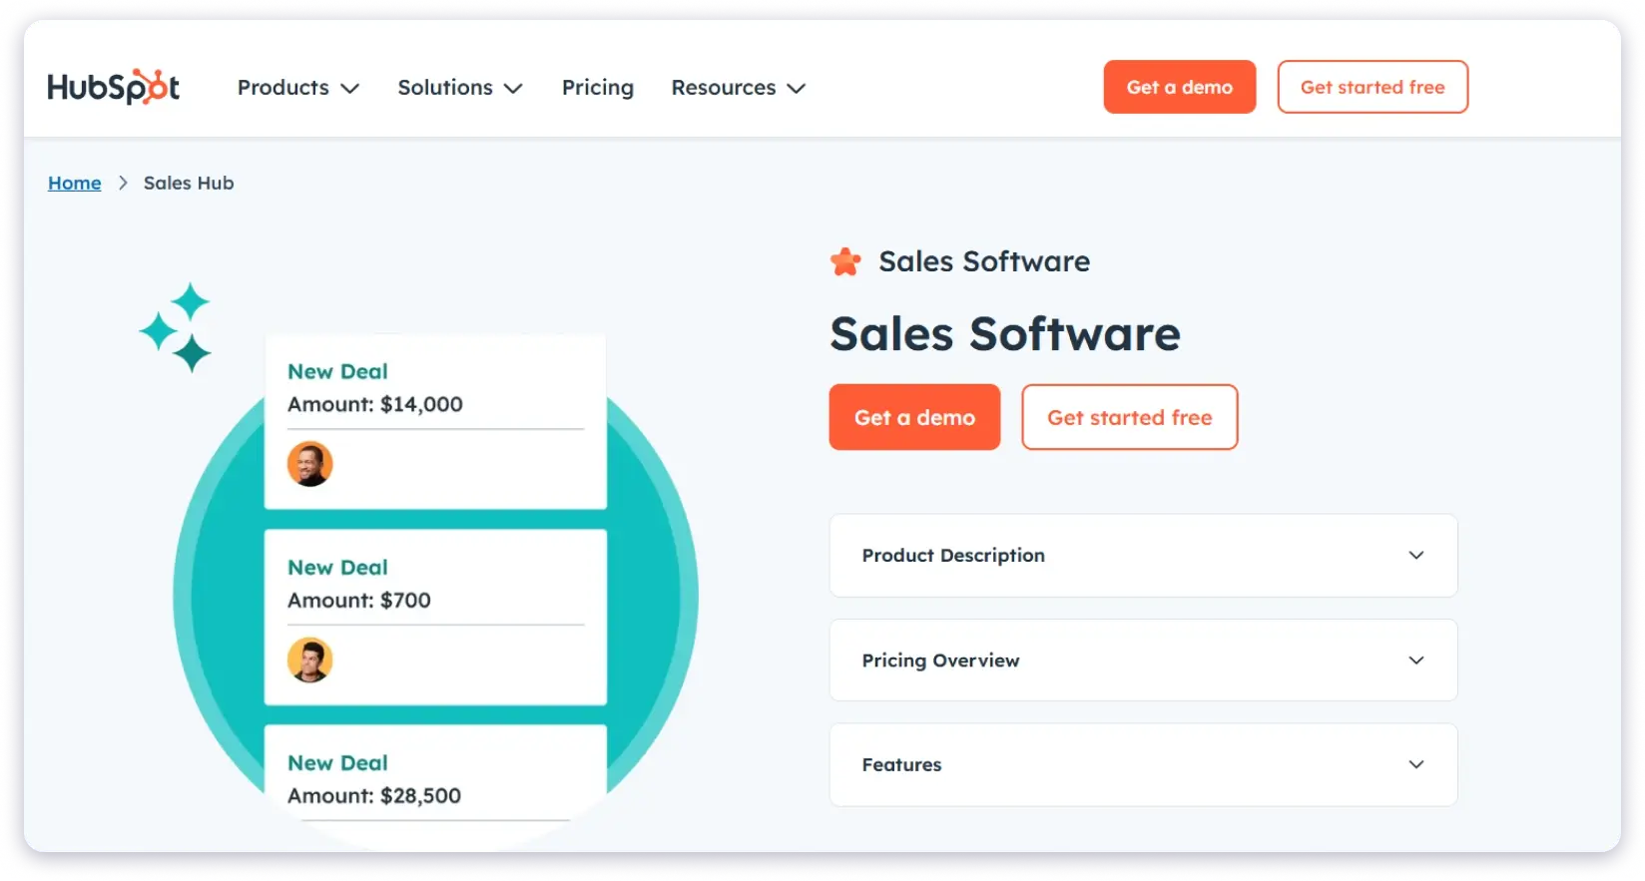Image resolution: width=1645 pixels, height=881 pixels.
Task: Click Get a demo in header
Action: click(x=1179, y=87)
